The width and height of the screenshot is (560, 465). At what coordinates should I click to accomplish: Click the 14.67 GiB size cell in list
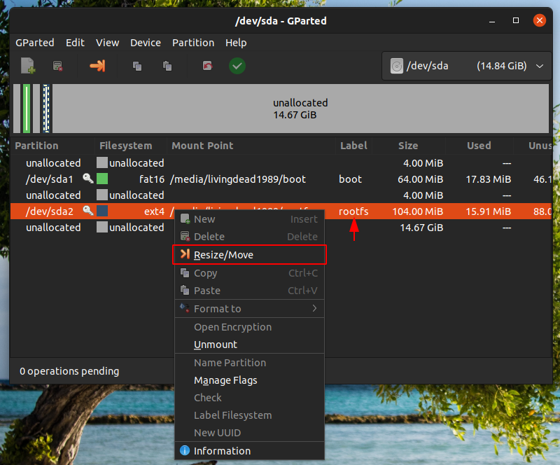pos(421,228)
